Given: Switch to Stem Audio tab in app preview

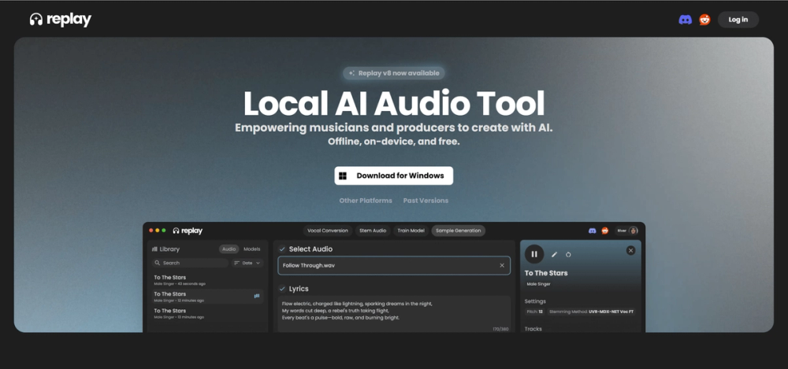Looking at the screenshot, I should coord(373,231).
